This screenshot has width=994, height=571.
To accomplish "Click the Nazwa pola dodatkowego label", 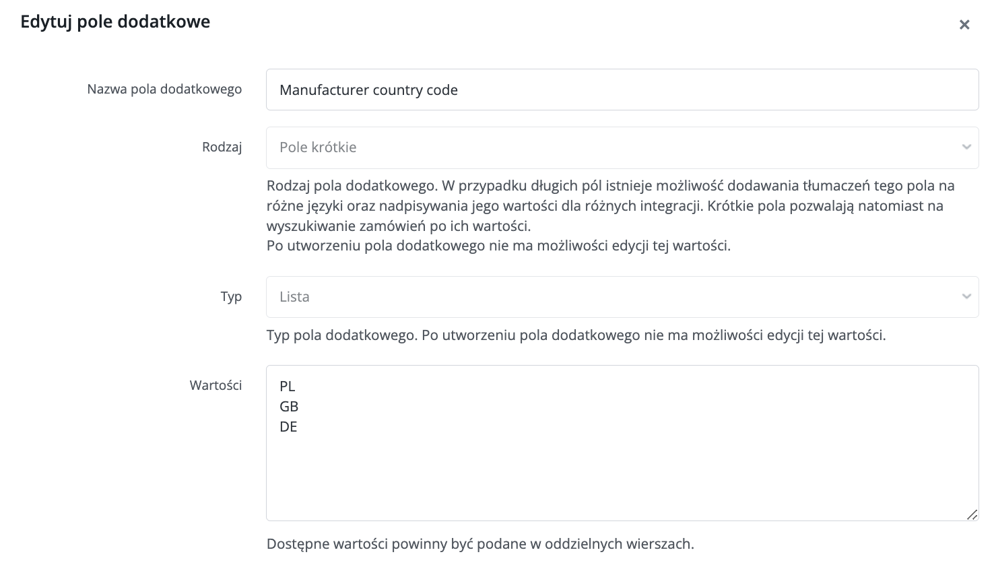I will [164, 89].
